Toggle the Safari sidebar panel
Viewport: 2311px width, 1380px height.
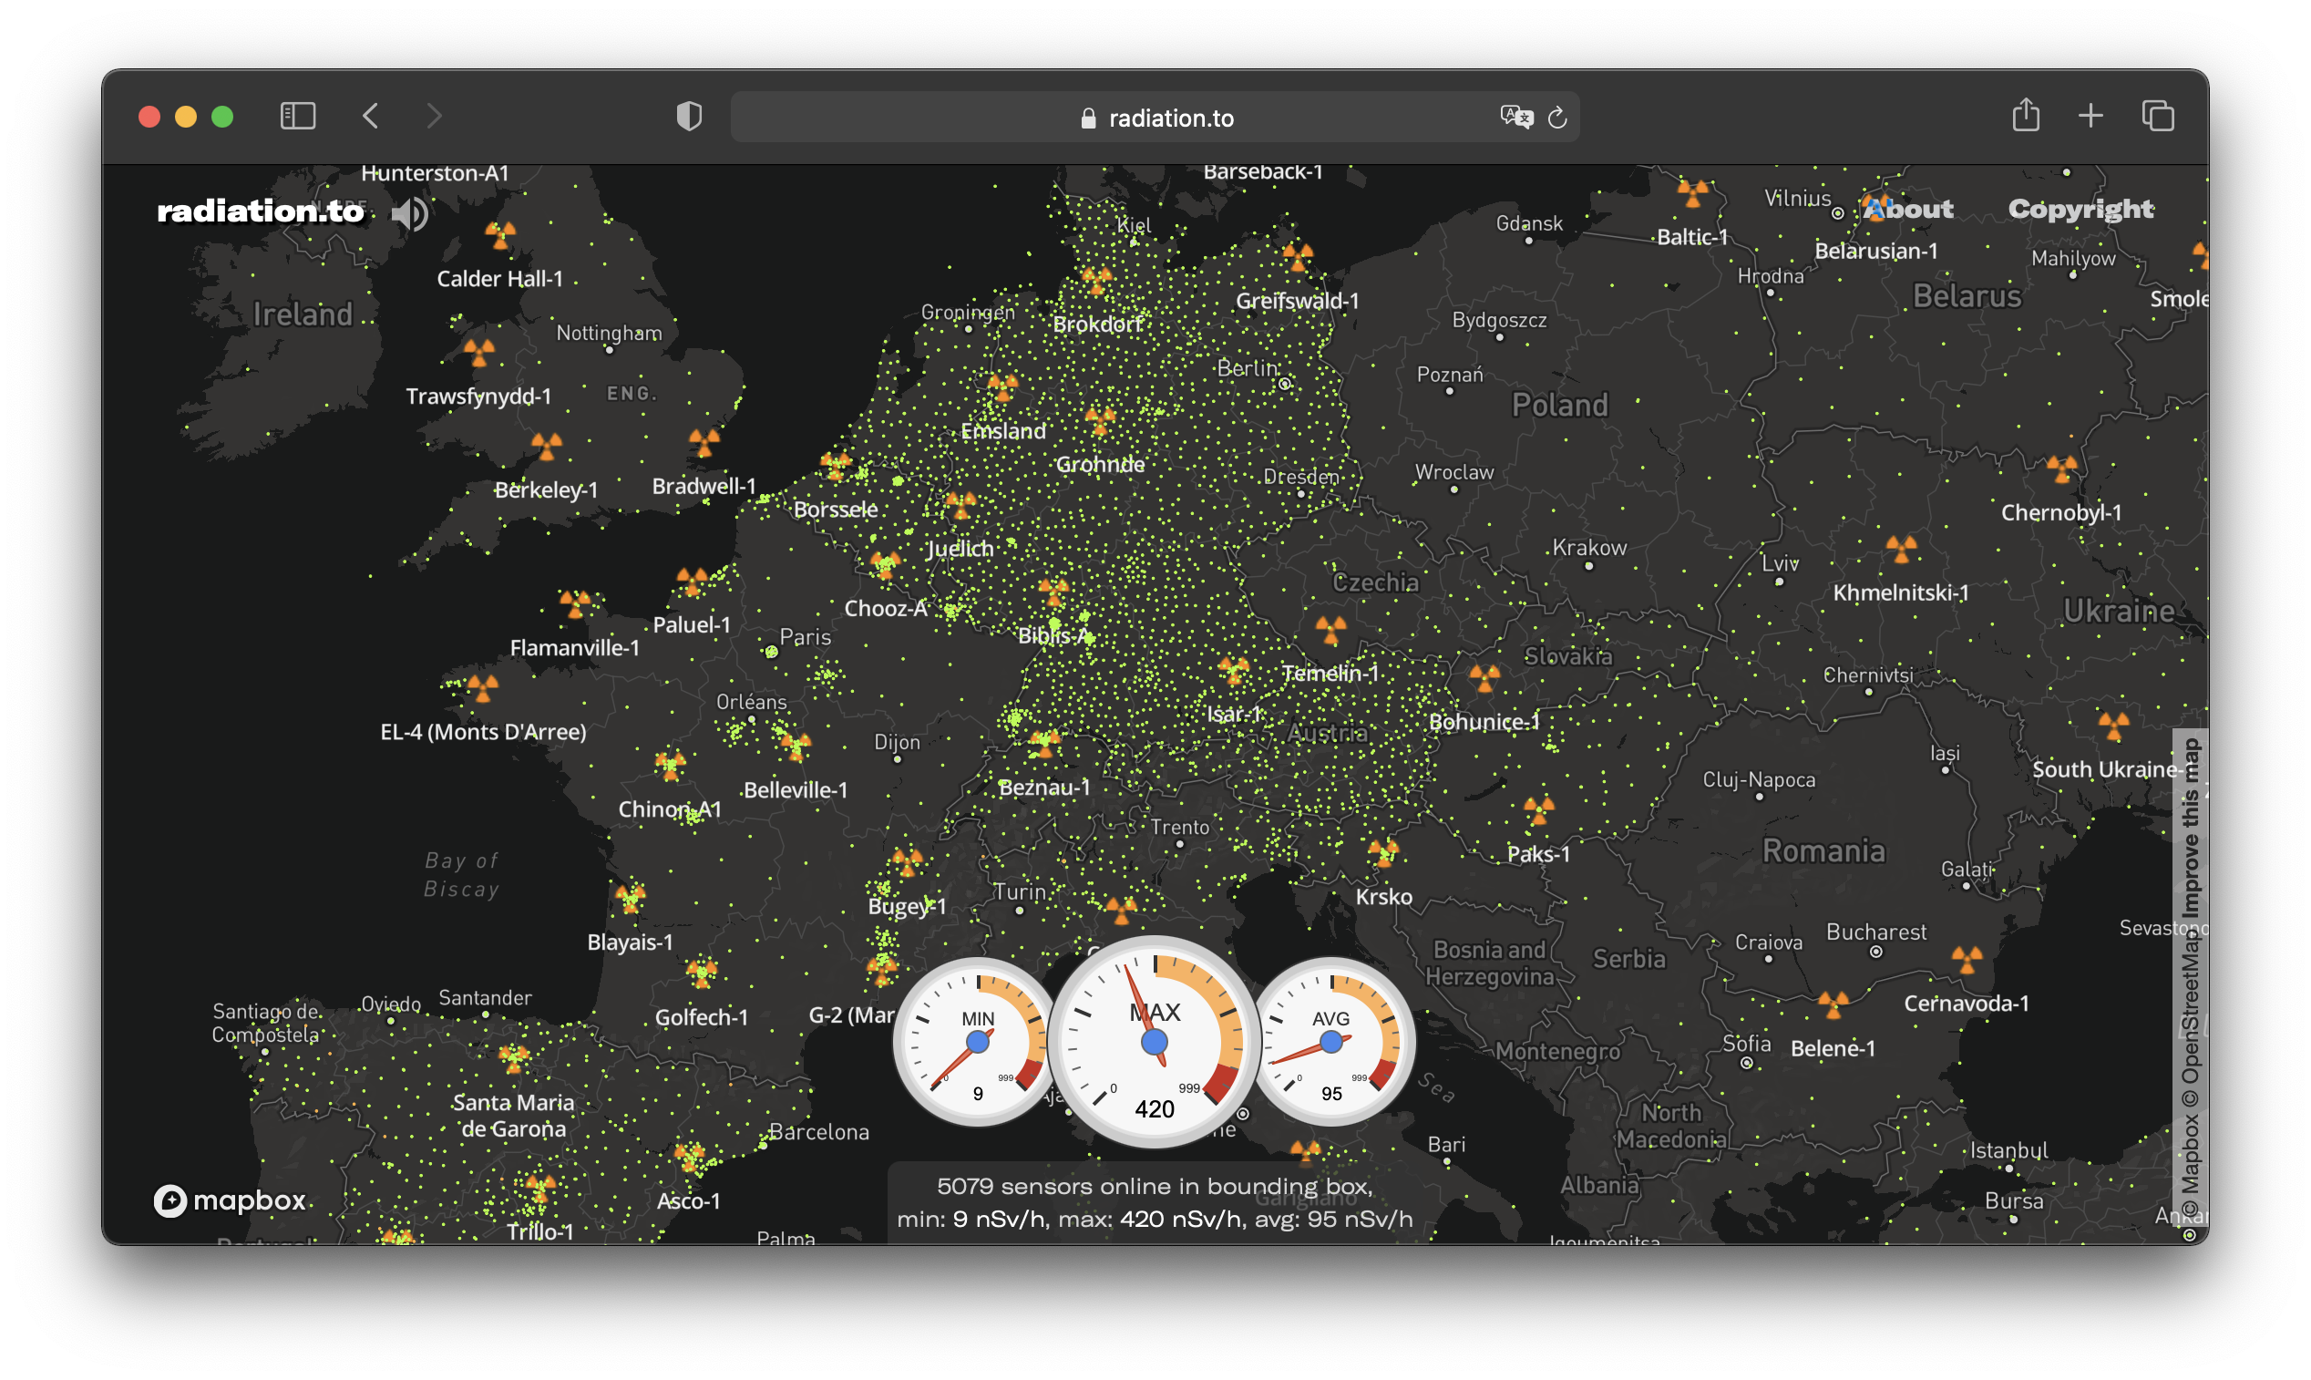coord(297,116)
